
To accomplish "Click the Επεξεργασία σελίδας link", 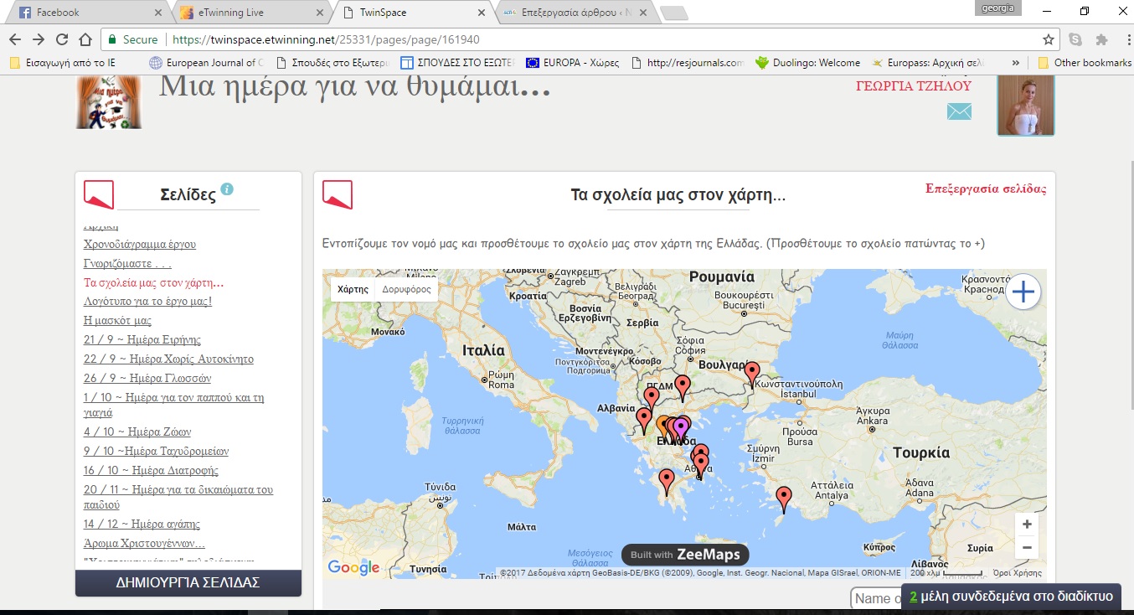I will [x=986, y=189].
